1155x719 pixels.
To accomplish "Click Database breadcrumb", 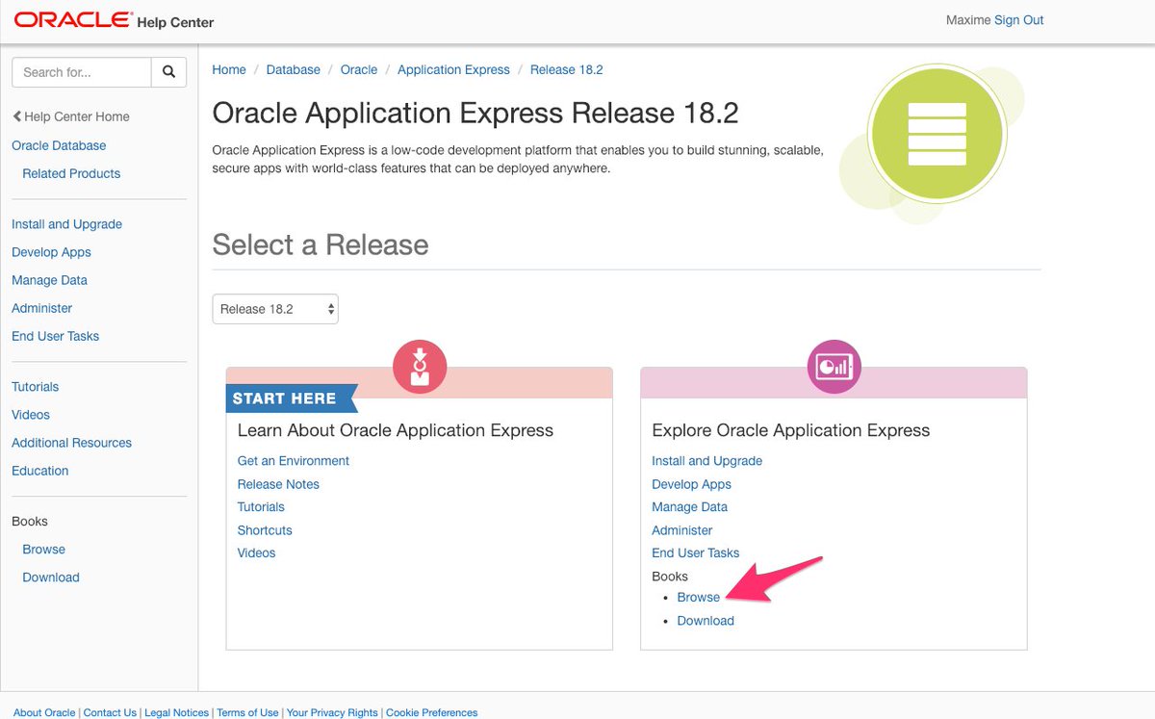I will click(294, 69).
